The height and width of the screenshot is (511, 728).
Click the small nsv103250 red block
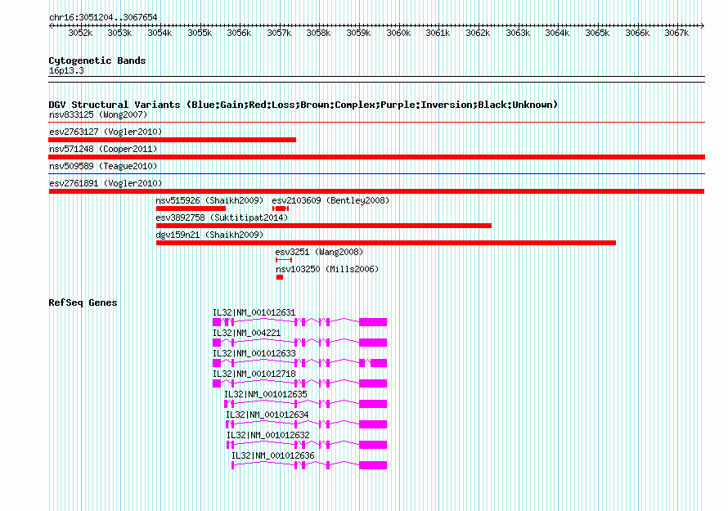pyautogui.click(x=280, y=277)
